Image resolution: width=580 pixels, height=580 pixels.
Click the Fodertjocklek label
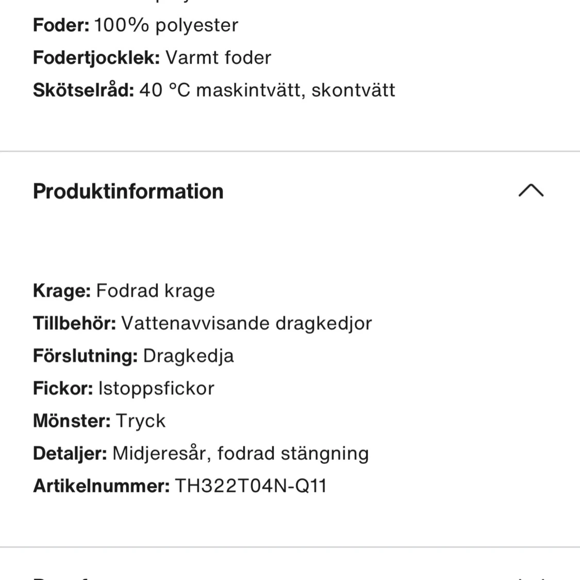(x=96, y=58)
